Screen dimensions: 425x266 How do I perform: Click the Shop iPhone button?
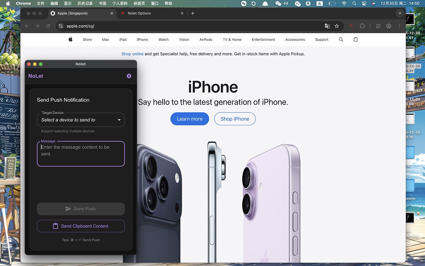tap(235, 119)
